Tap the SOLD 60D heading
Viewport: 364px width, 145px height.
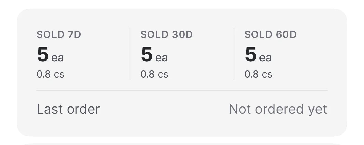(271, 35)
